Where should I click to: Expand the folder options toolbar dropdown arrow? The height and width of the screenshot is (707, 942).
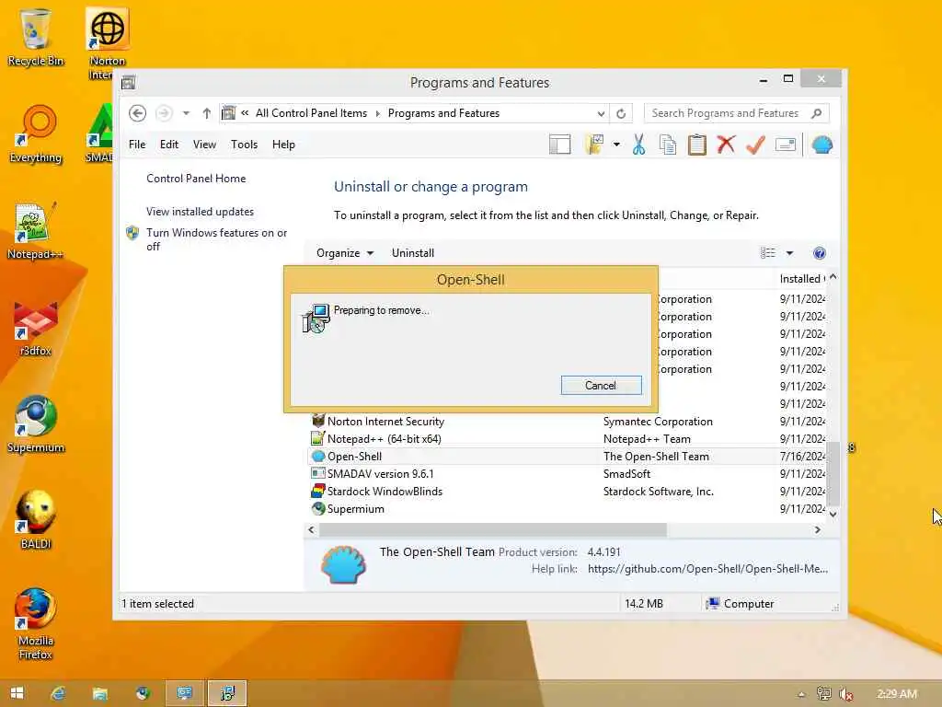point(616,145)
